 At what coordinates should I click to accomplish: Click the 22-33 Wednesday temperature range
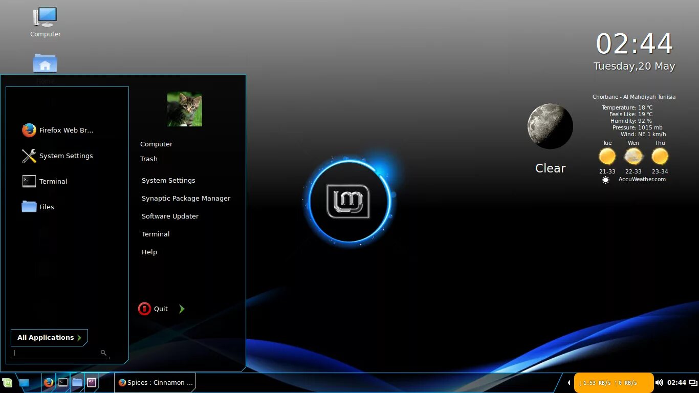(x=634, y=171)
